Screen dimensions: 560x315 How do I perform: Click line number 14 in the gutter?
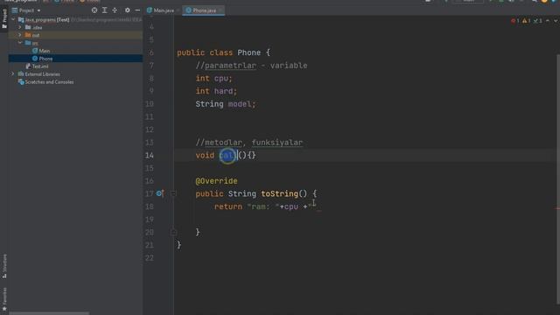[150, 156]
